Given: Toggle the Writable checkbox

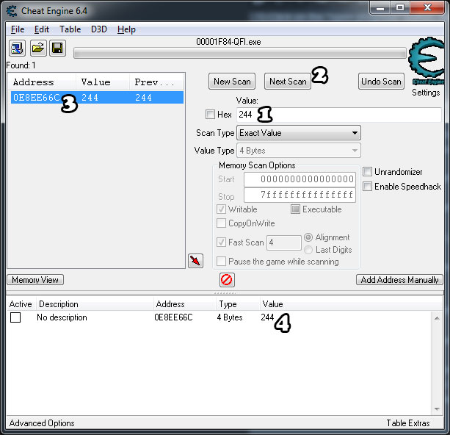Looking at the screenshot, I should [221, 209].
